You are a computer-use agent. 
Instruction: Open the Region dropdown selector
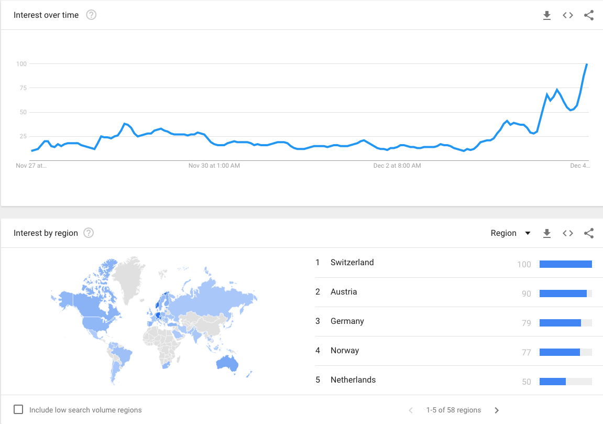pos(510,233)
